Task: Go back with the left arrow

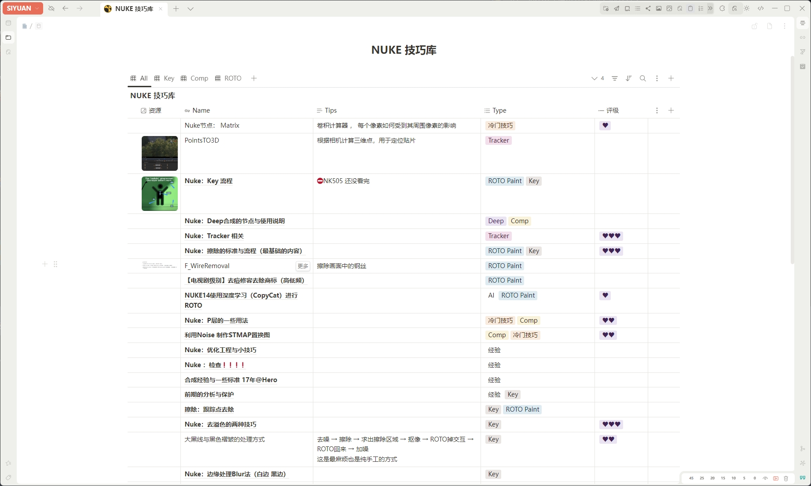Action: pyautogui.click(x=66, y=8)
